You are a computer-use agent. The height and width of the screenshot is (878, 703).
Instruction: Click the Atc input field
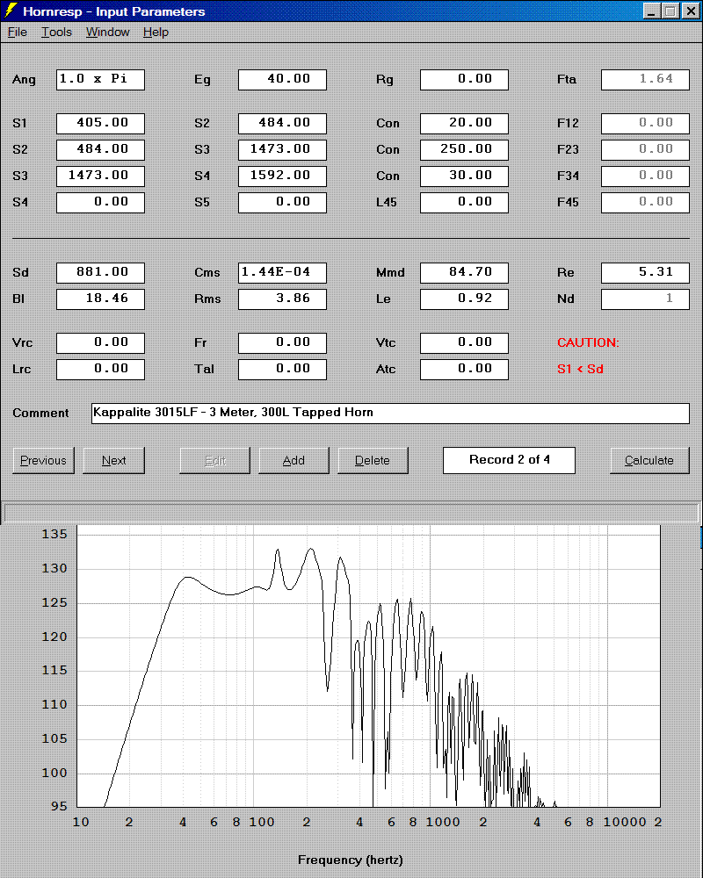point(464,369)
